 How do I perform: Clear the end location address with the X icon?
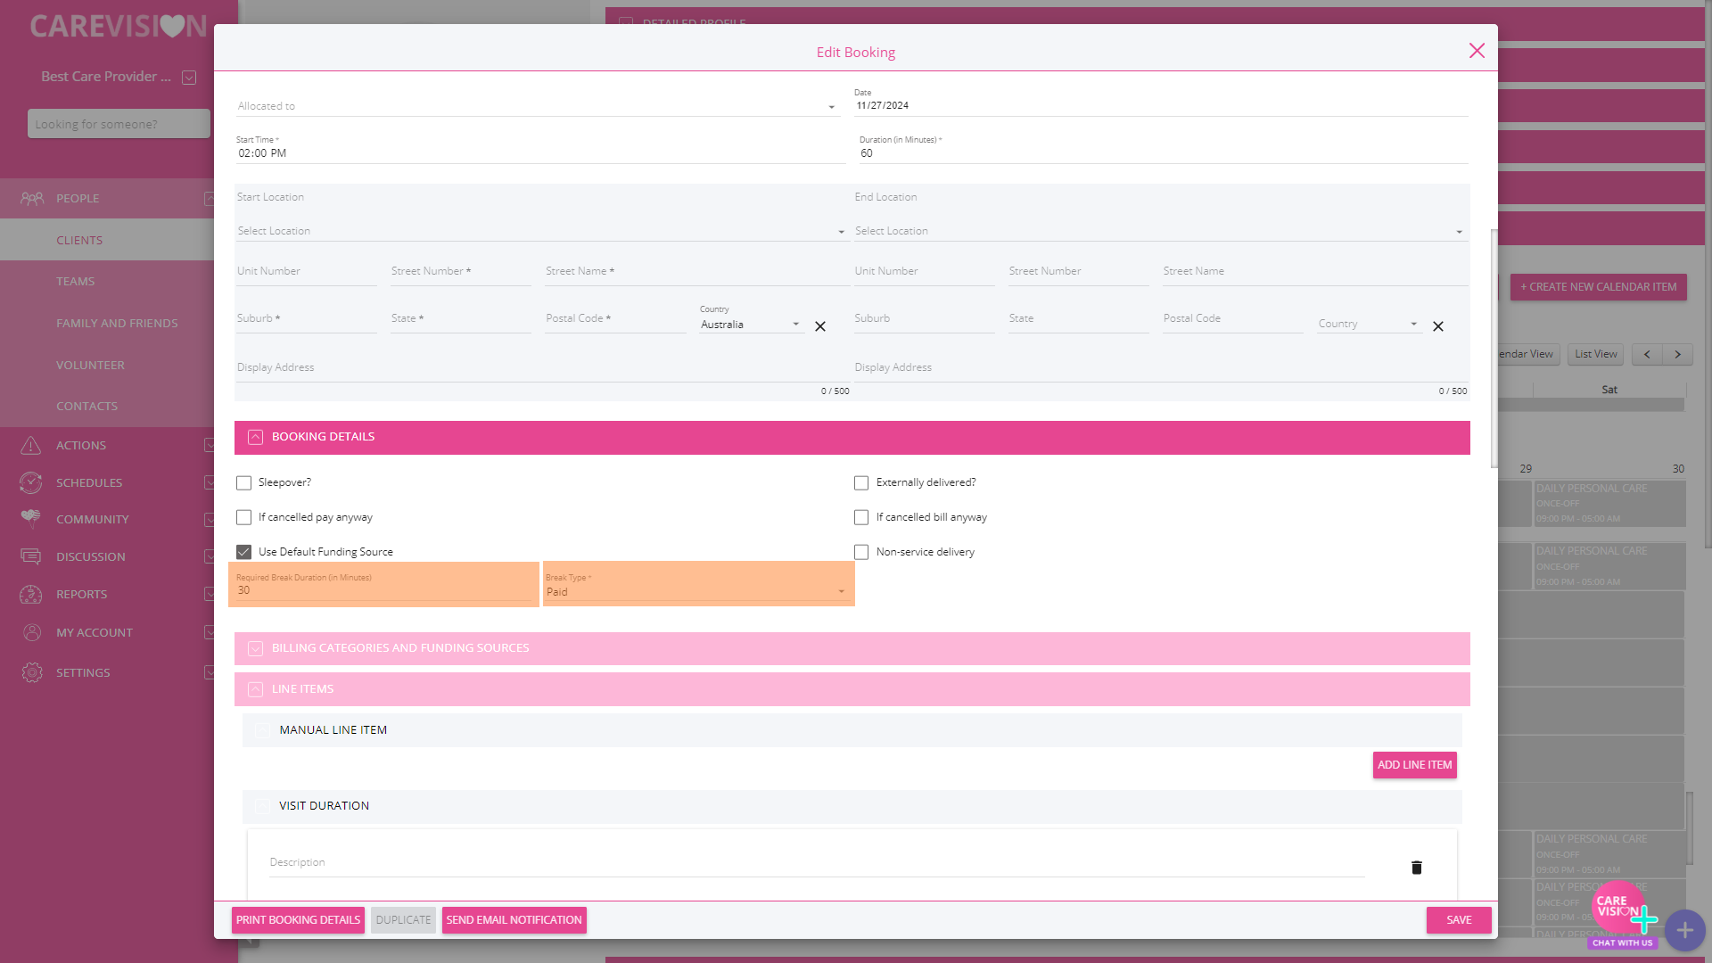[1437, 326]
